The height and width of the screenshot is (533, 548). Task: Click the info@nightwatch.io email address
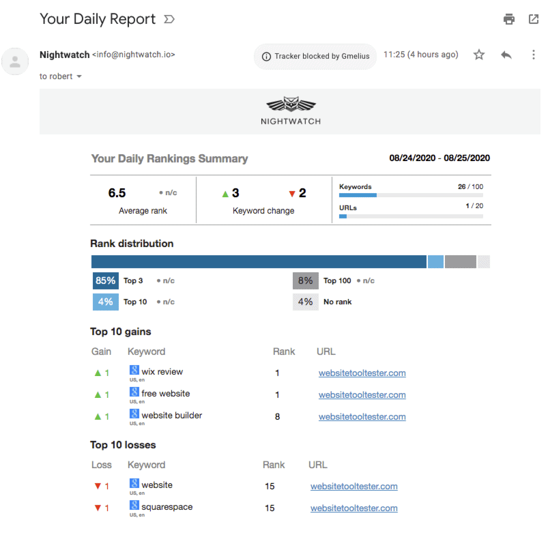point(134,55)
